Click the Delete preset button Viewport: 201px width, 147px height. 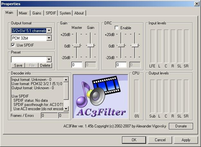[45, 65]
